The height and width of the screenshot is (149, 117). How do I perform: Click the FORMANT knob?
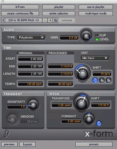pyautogui.click(x=89, y=119)
